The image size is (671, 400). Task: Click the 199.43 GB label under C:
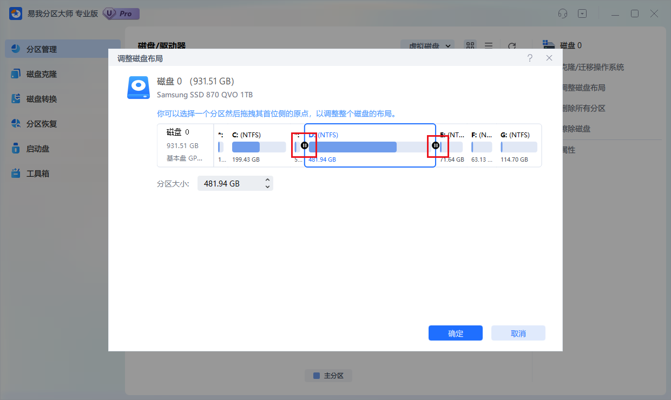(246, 159)
